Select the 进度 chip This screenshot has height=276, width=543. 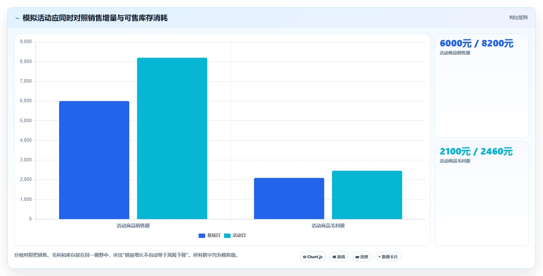click(362, 257)
